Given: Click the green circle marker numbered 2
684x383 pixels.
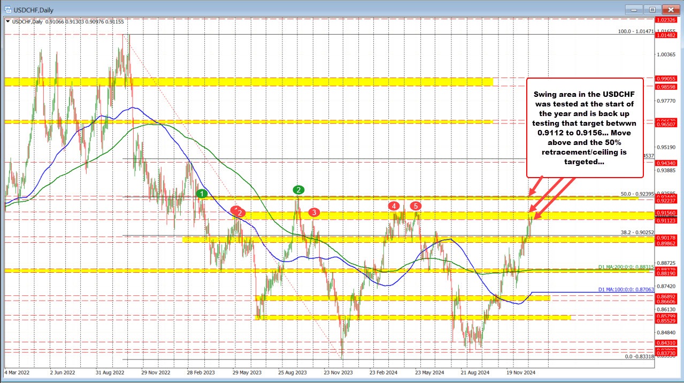Looking at the screenshot, I should pyautogui.click(x=299, y=189).
